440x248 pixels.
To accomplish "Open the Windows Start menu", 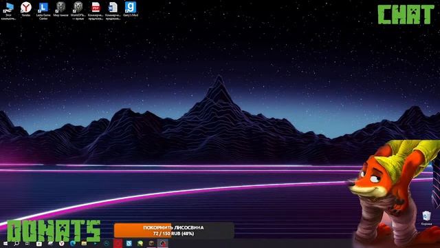I will click(x=5, y=243).
